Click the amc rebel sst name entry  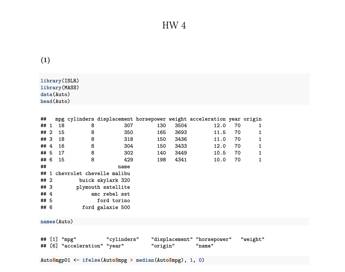point(111,194)
